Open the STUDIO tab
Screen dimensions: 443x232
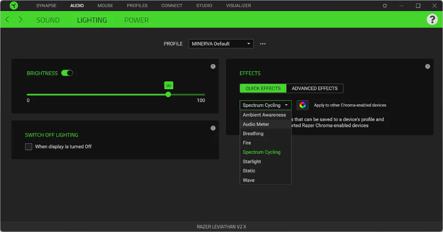click(204, 6)
